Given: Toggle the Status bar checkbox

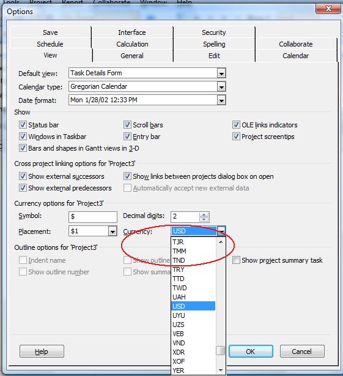Looking at the screenshot, I should 23,125.
